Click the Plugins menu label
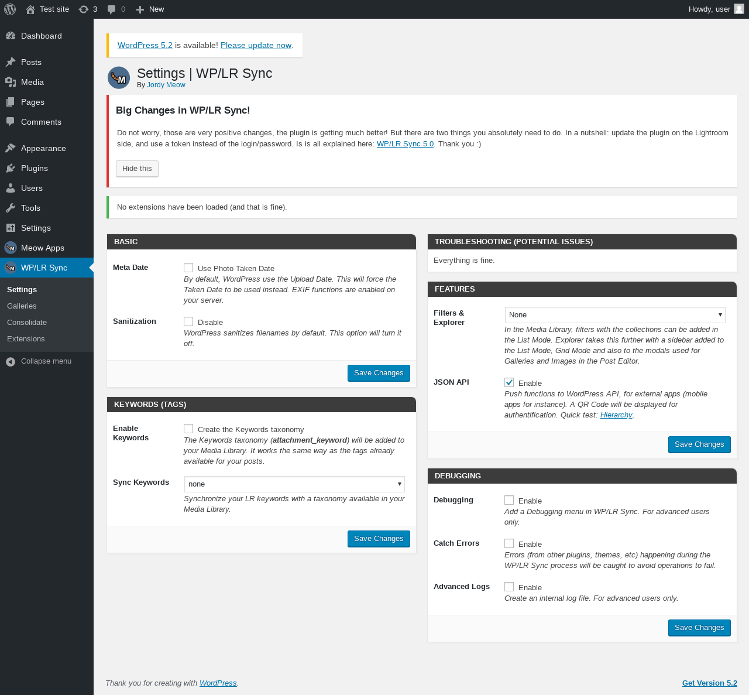Viewport: 749px width, 695px height. pyautogui.click(x=35, y=168)
